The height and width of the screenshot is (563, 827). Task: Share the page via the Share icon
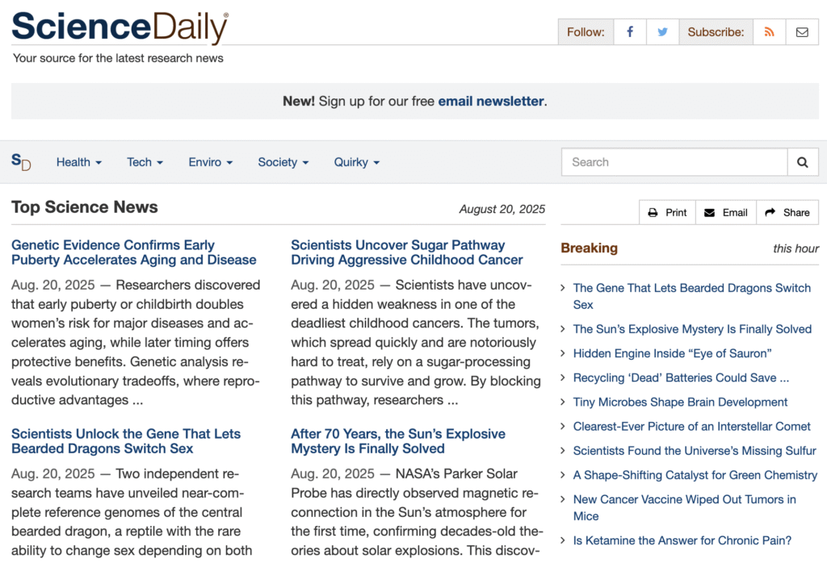(x=787, y=212)
